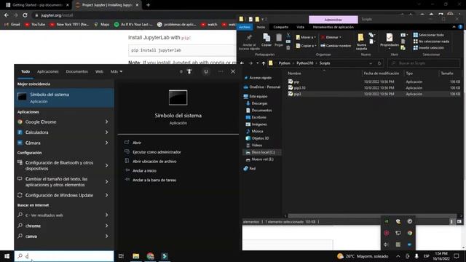Select Disco local (C:) in sidebar
This screenshot has height=262, width=466.
coord(263,152)
